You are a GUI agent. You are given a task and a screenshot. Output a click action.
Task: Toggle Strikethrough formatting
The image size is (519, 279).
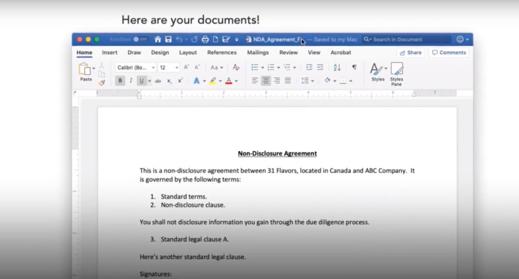158,81
